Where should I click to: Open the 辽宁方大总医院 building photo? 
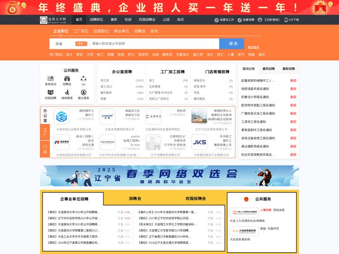point(199,117)
